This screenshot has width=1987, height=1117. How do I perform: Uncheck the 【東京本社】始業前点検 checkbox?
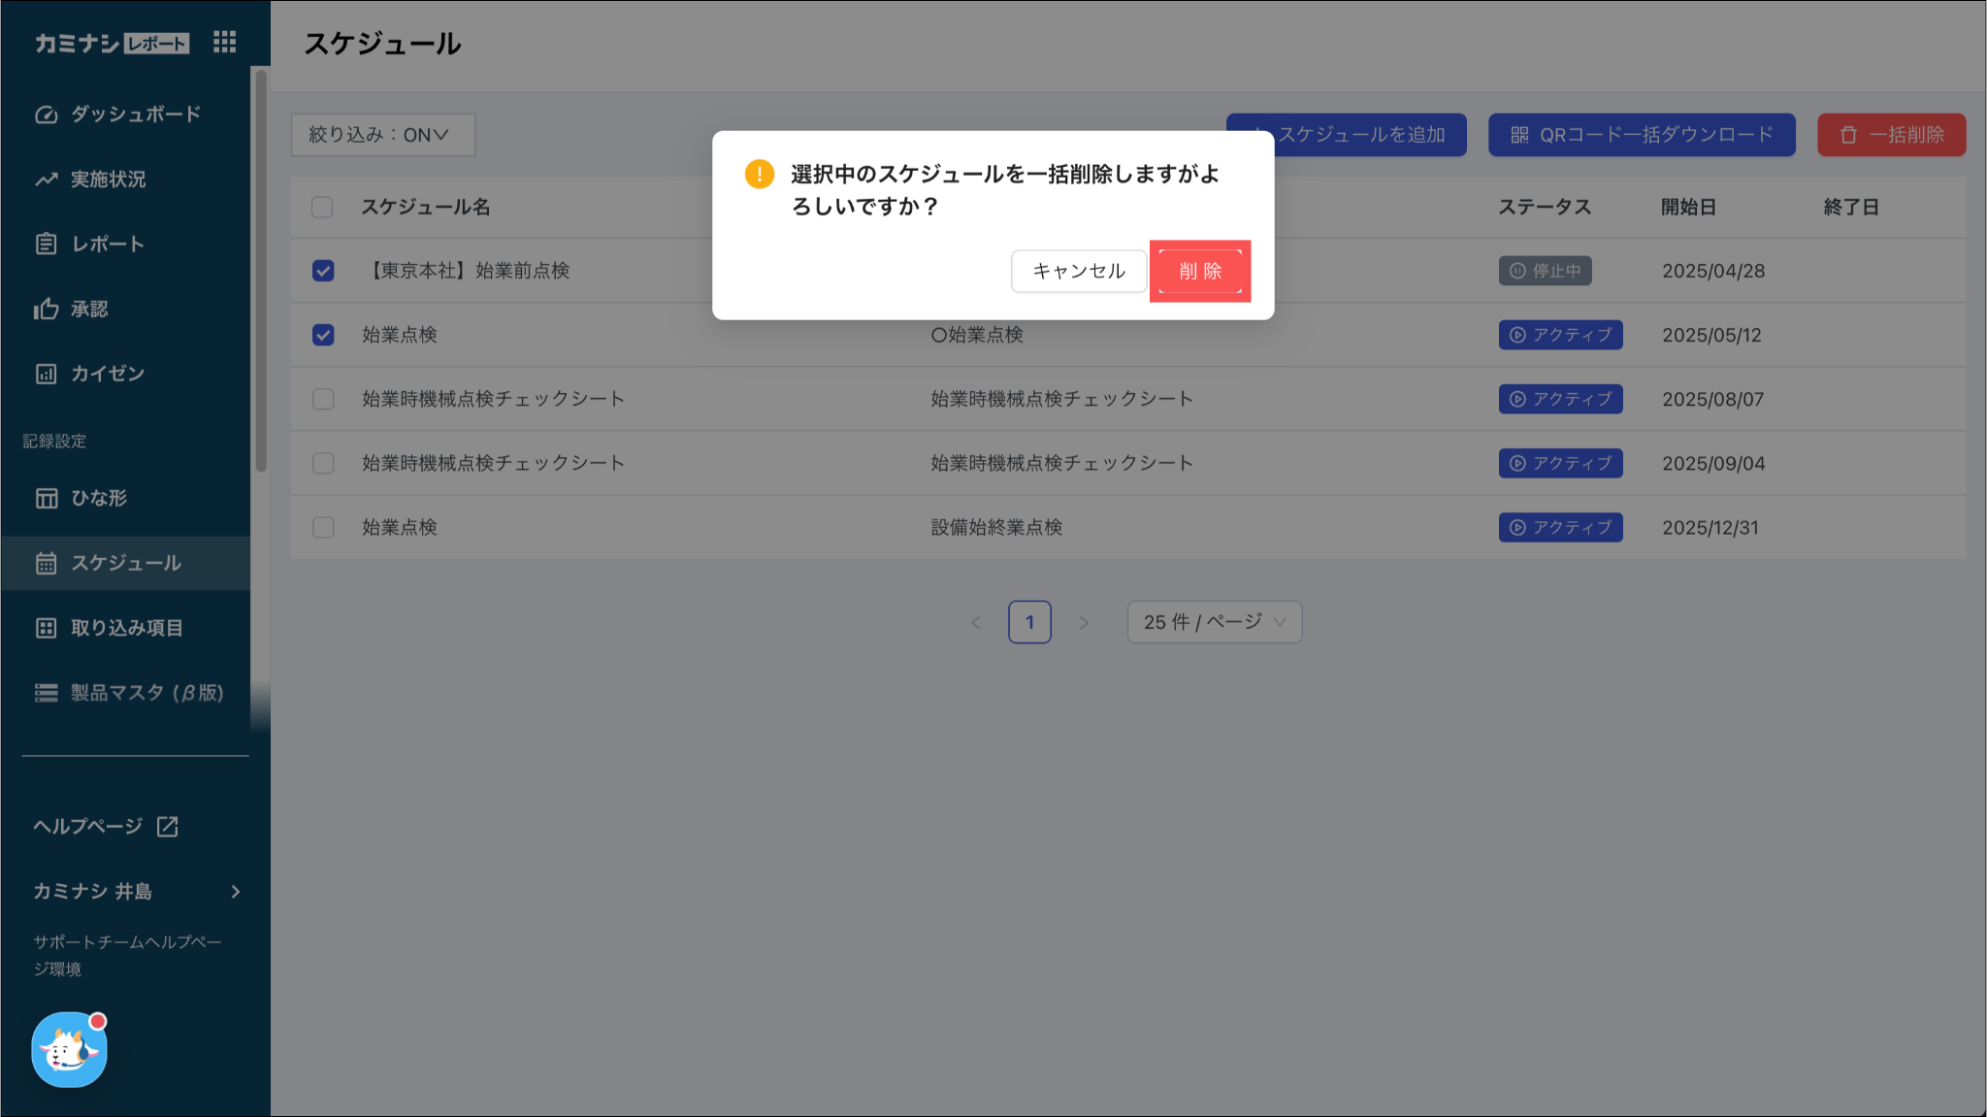click(323, 271)
